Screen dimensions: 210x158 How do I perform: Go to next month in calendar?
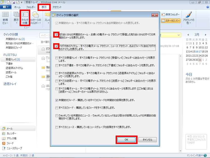click(x=206, y=35)
